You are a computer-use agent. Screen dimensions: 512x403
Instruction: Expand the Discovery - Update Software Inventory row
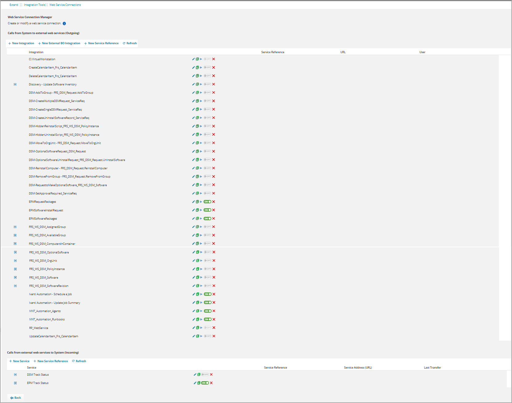15,84
